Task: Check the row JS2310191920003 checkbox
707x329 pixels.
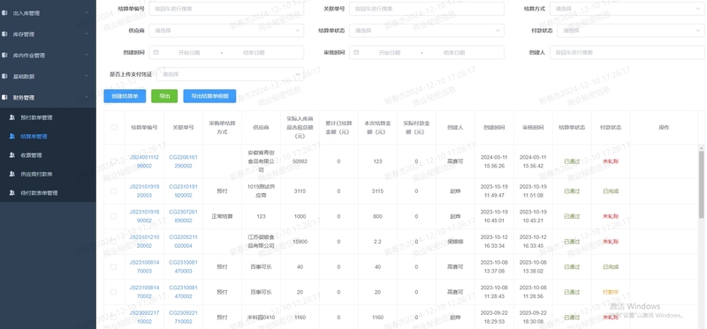Action: [x=114, y=191]
